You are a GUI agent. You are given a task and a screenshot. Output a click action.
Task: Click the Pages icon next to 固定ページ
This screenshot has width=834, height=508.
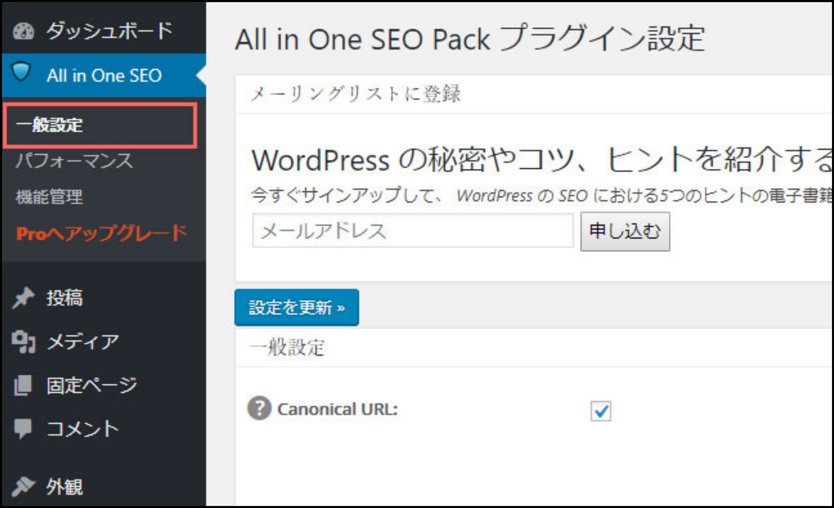coord(23,385)
